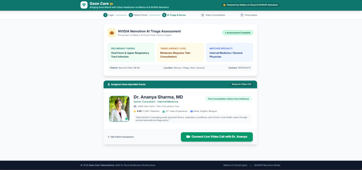
Task: Click the Gaon Care heart logo icon
Action: (84, 5)
